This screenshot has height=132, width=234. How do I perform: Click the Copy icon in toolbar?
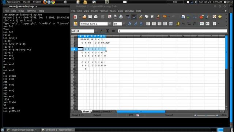tap(146, 16)
